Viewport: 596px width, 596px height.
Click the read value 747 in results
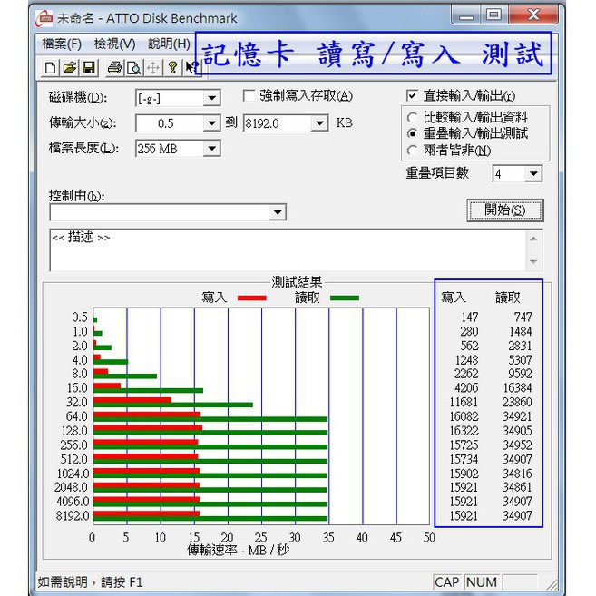coord(523,317)
